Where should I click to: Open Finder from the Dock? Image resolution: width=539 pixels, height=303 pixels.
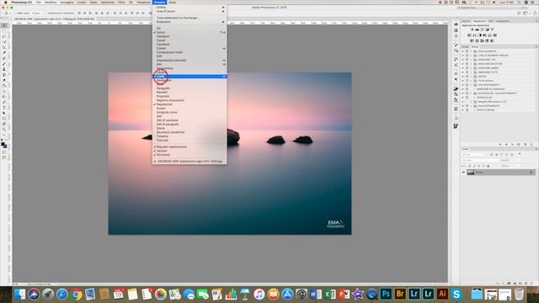pyautogui.click(x=19, y=294)
